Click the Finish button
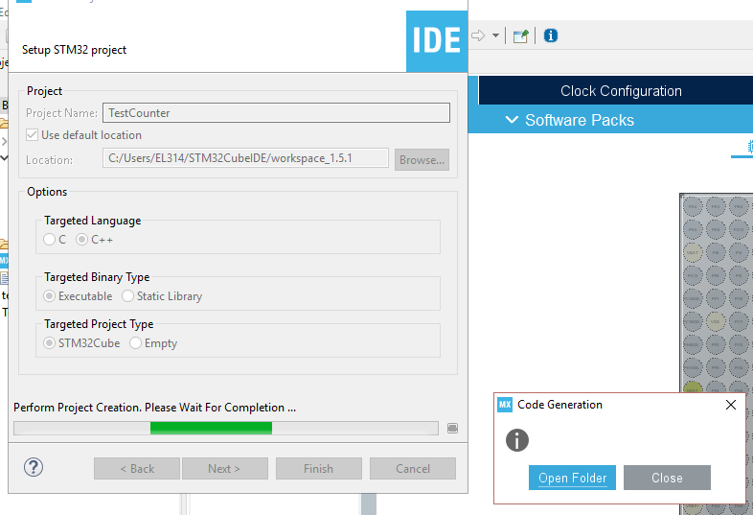This screenshot has height=515, width=753. pos(318,468)
